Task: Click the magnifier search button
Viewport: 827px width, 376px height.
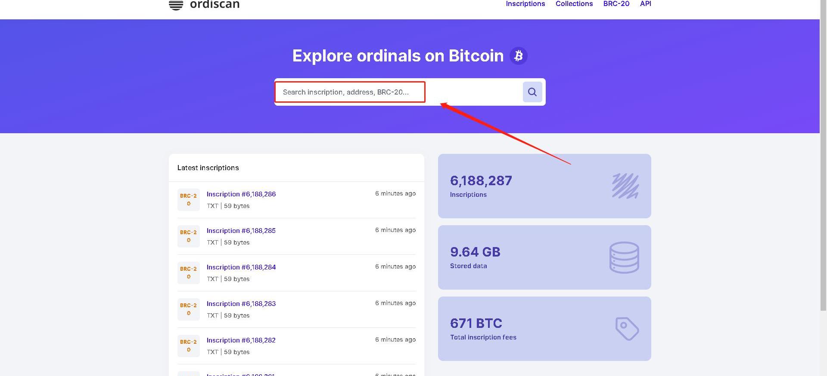Action: click(532, 92)
